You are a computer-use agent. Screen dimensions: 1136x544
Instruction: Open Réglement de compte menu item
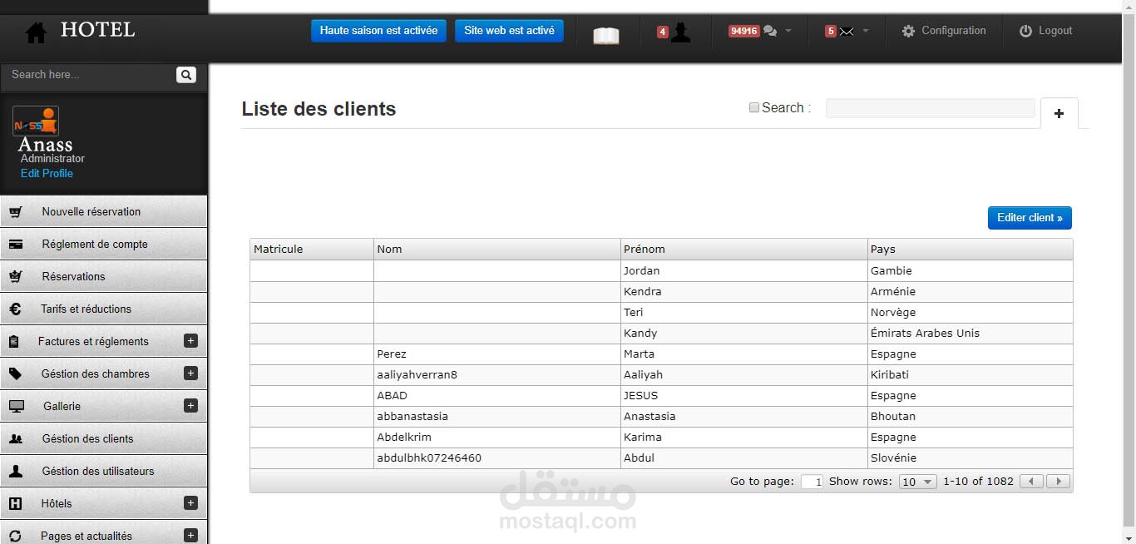coord(103,244)
